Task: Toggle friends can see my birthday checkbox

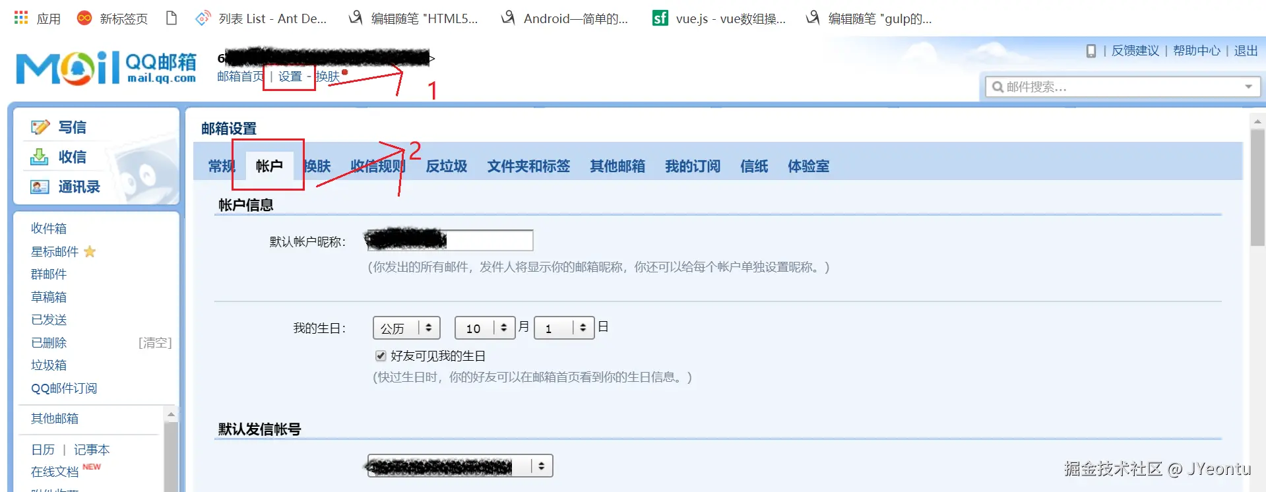Action: [381, 356]
